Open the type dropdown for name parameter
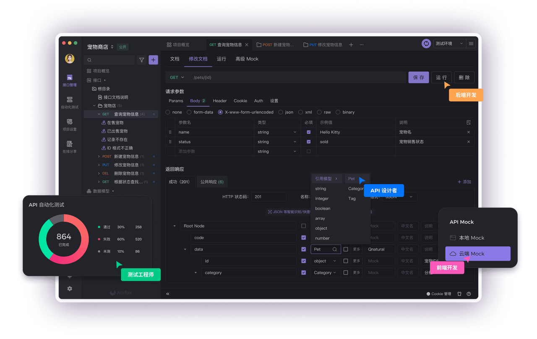The width and height of the screenshot is (537, 339). click(276, 132)
